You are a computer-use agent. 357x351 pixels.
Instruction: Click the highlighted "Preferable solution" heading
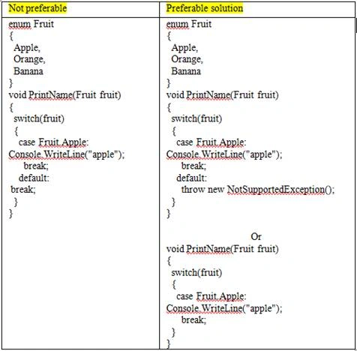tap(205, 8)
